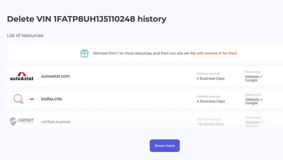This screenshot has height=160, width=283.
Task: Select the bidfax.info resource name
Action: (51, 99)
